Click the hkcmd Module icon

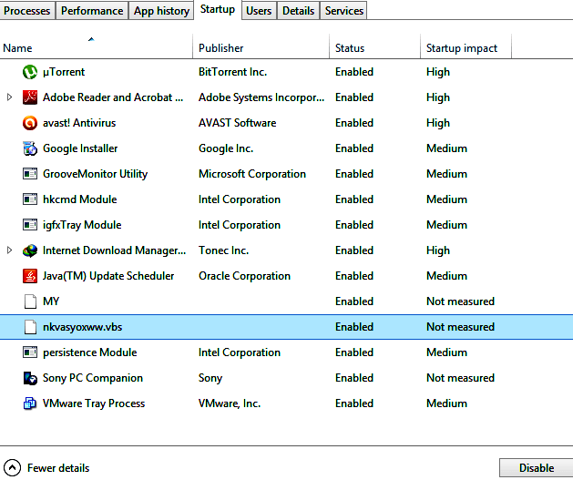coord(29,199)
